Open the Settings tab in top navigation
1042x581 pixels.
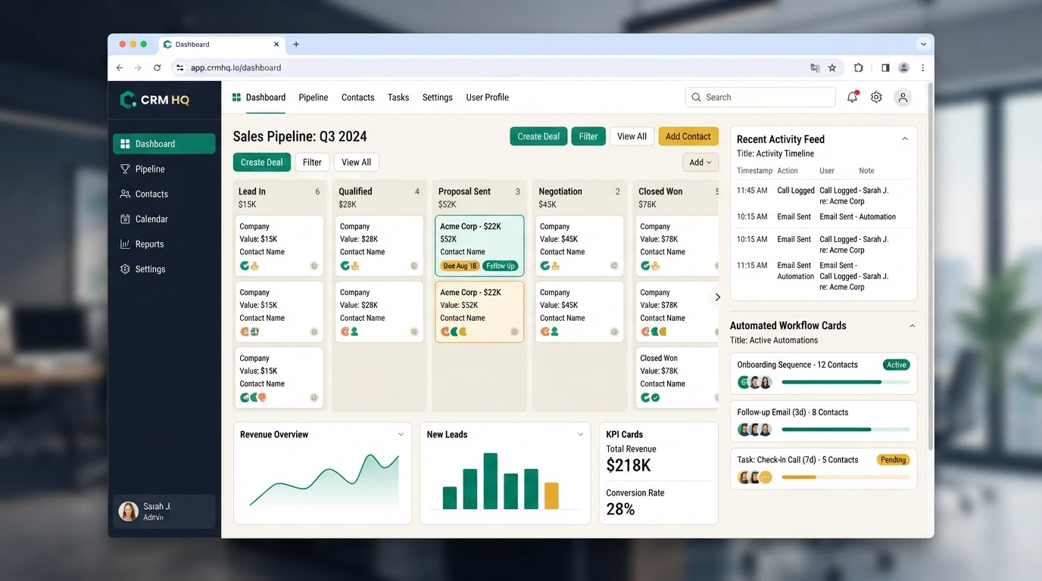pos(438,97)
